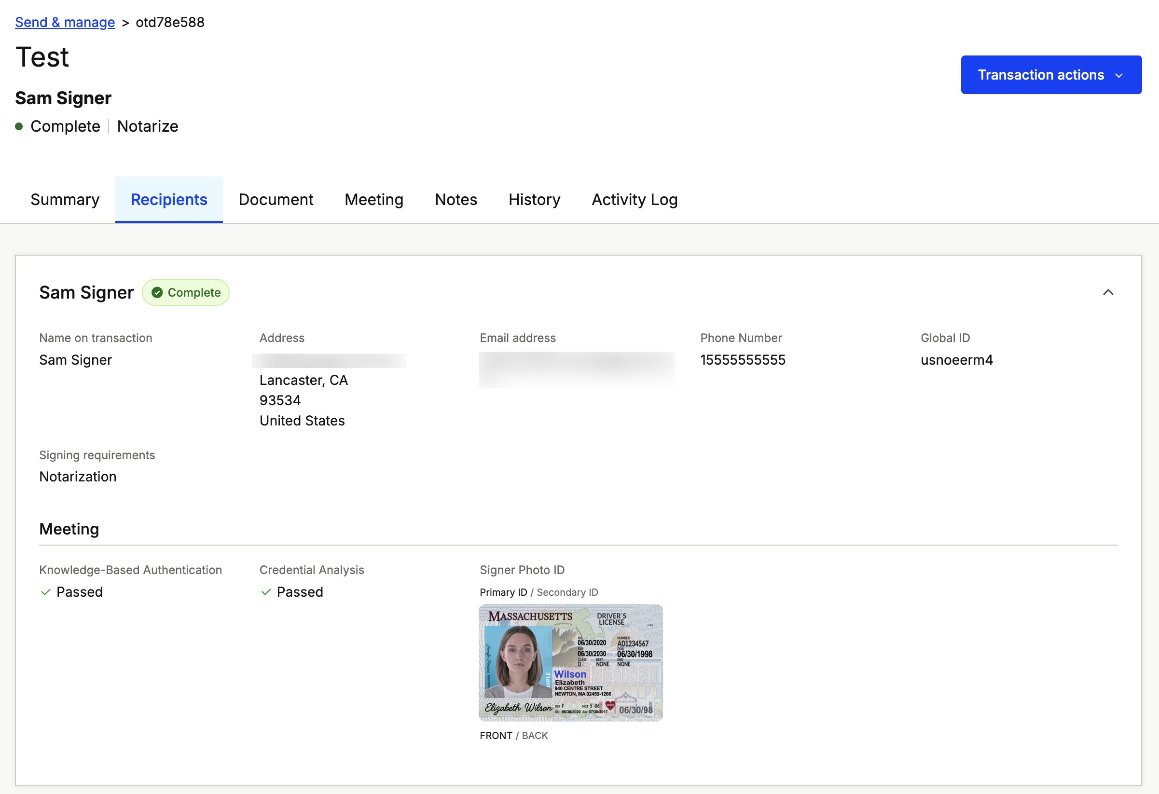The height and width of the screenshot is (794, 1159).
Task: Click the phone number 15555555555
Action: click(743, 360)
